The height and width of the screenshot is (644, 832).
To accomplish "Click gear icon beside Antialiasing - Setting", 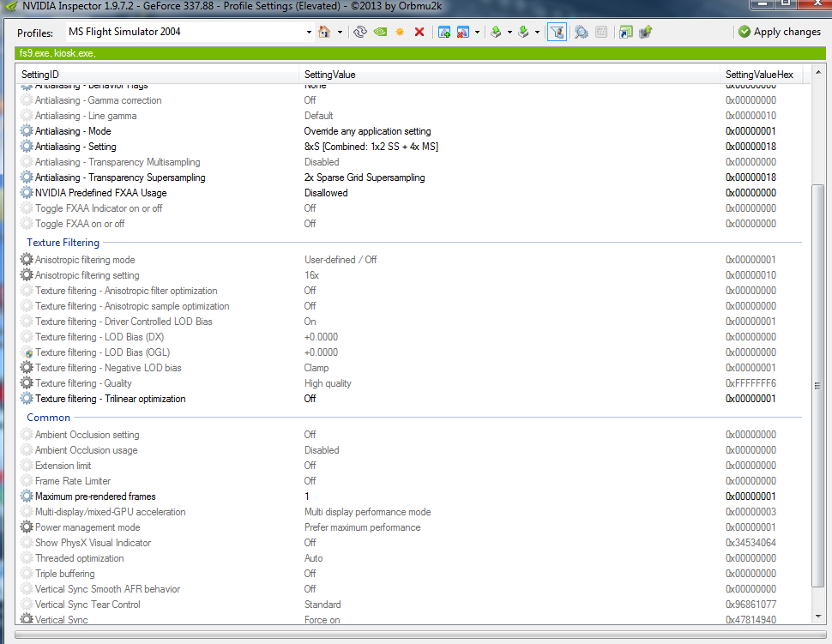I will [x=27, y=147].
